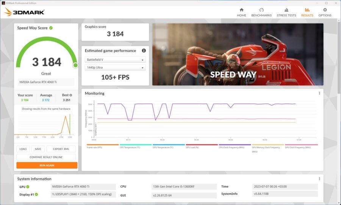
Task: Click the Average score 3 172
Action: pos(46,100)
